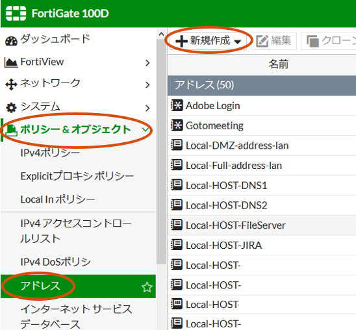Click the システム gear icon
Image resolution: width=356 pixels, height=330 pixels.
[11, 108]
